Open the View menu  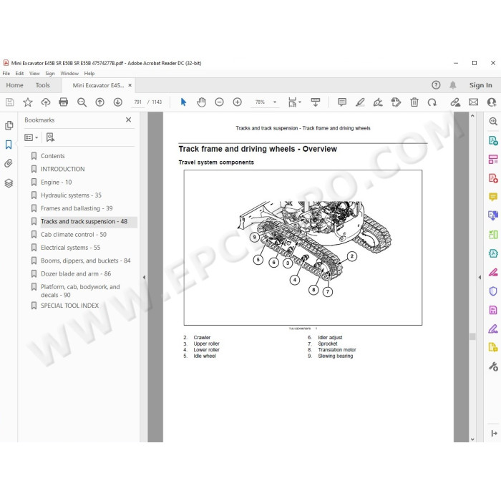tap(34, 74)
